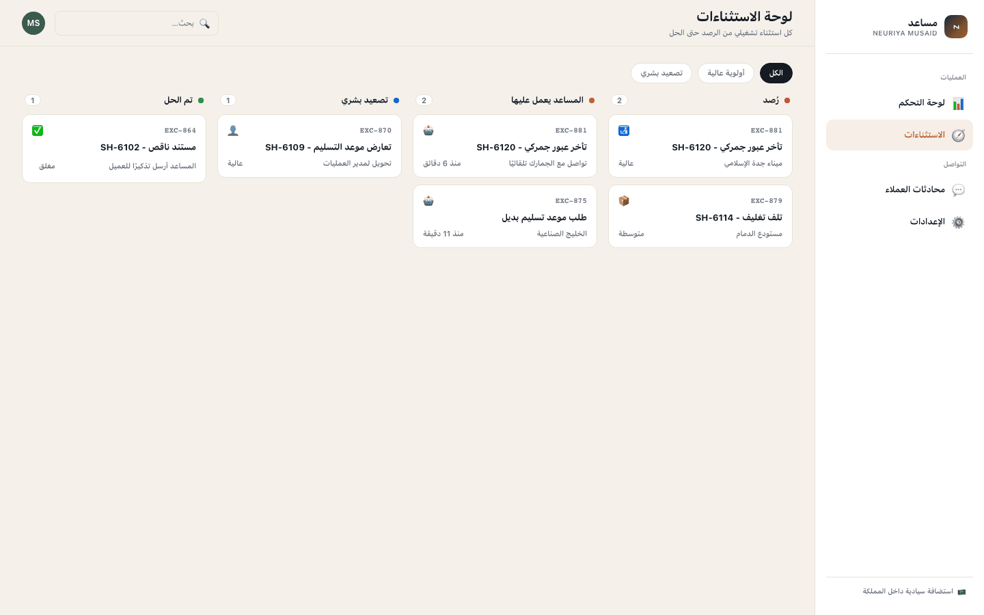Click text الخليج الصناعية
Image resolution: width=984 pixels, height=615 pixels.
562,234
